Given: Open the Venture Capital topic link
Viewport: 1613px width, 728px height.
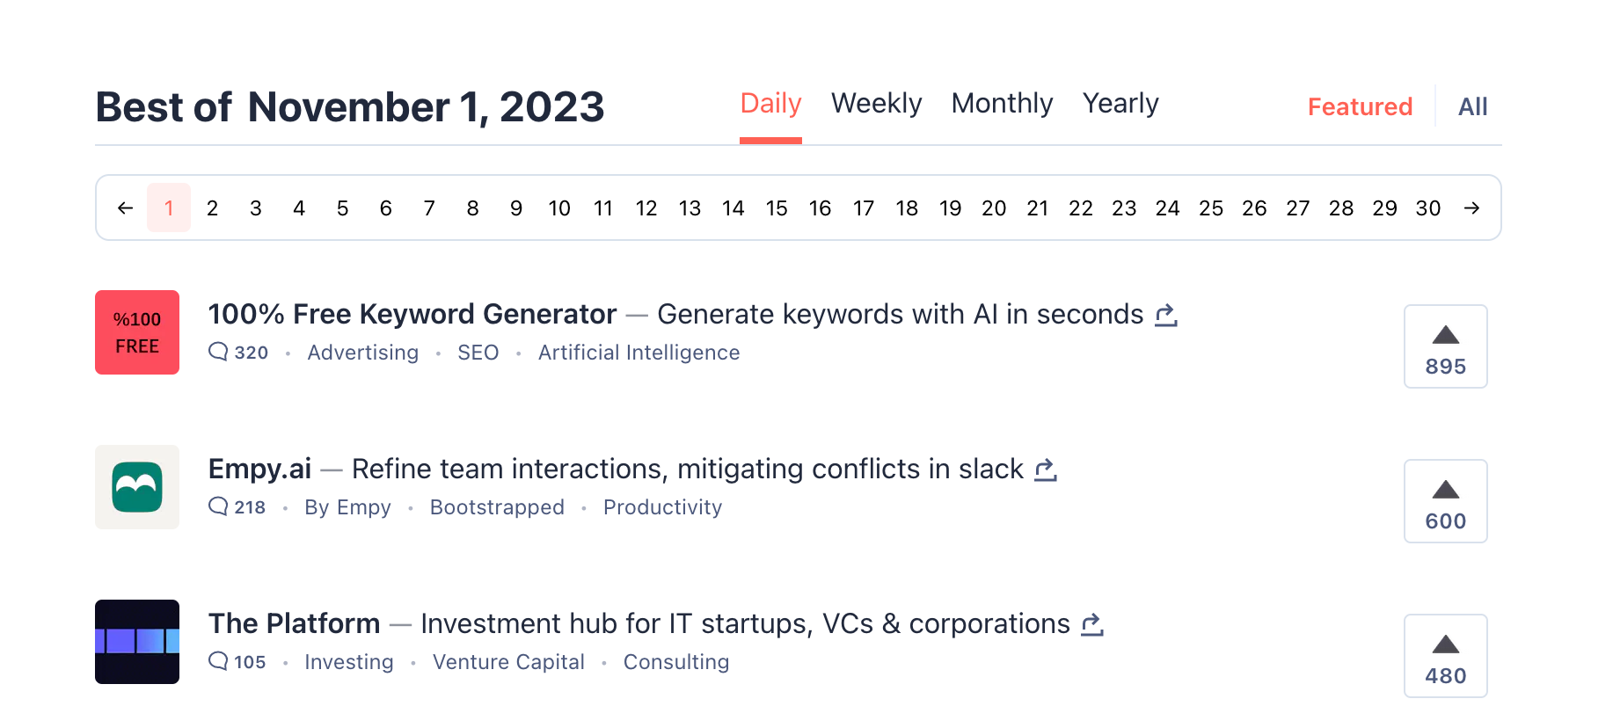Looking at the screenshot, I should (x=508, y=662).
